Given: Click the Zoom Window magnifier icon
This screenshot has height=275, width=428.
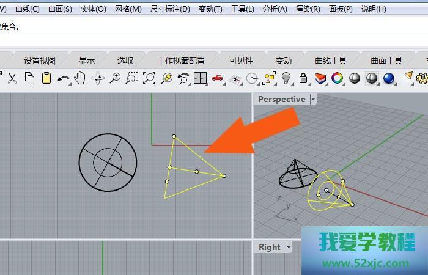Looking at the screenshot, I should pyautogui.click(x=131, y=78).
